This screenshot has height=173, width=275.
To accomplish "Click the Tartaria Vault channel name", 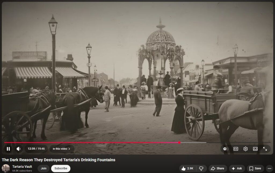I will (x=22, y=167).
